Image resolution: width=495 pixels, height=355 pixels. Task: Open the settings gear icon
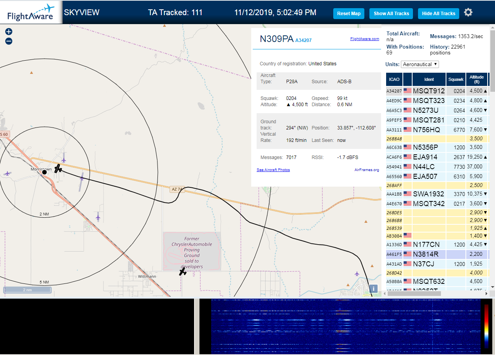point(468,12)
